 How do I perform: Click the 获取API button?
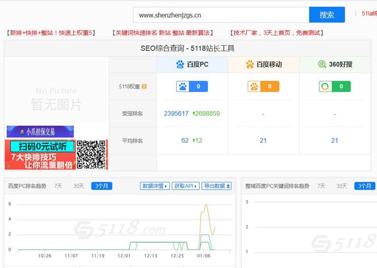point(186,186)
